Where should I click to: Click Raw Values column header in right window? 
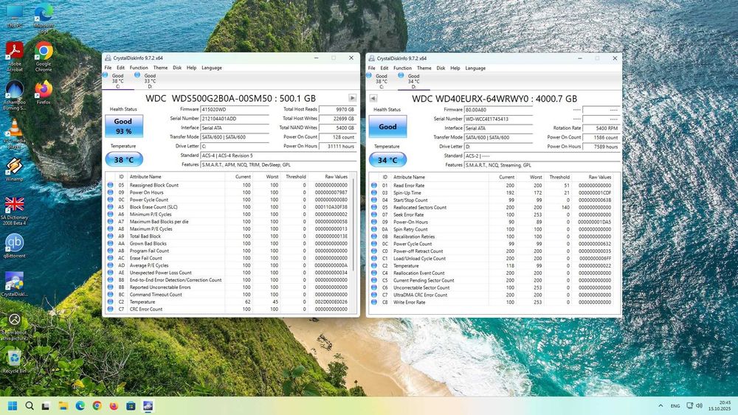click(x=593, y=177)
